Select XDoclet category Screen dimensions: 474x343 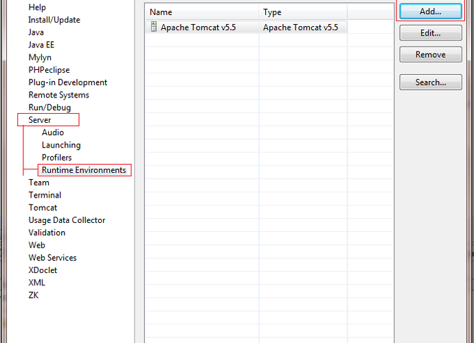(x=43, y=270)
